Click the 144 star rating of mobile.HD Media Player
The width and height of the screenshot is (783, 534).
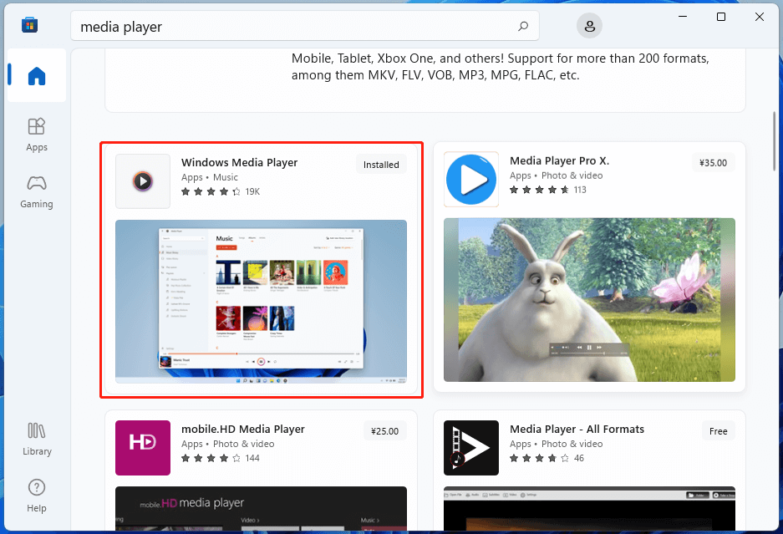(x=221, y=458)
